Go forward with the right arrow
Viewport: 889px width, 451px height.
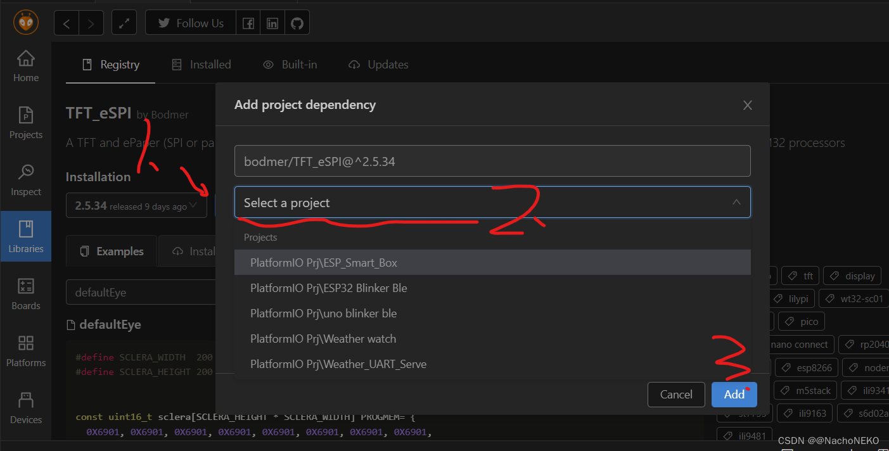91,23
